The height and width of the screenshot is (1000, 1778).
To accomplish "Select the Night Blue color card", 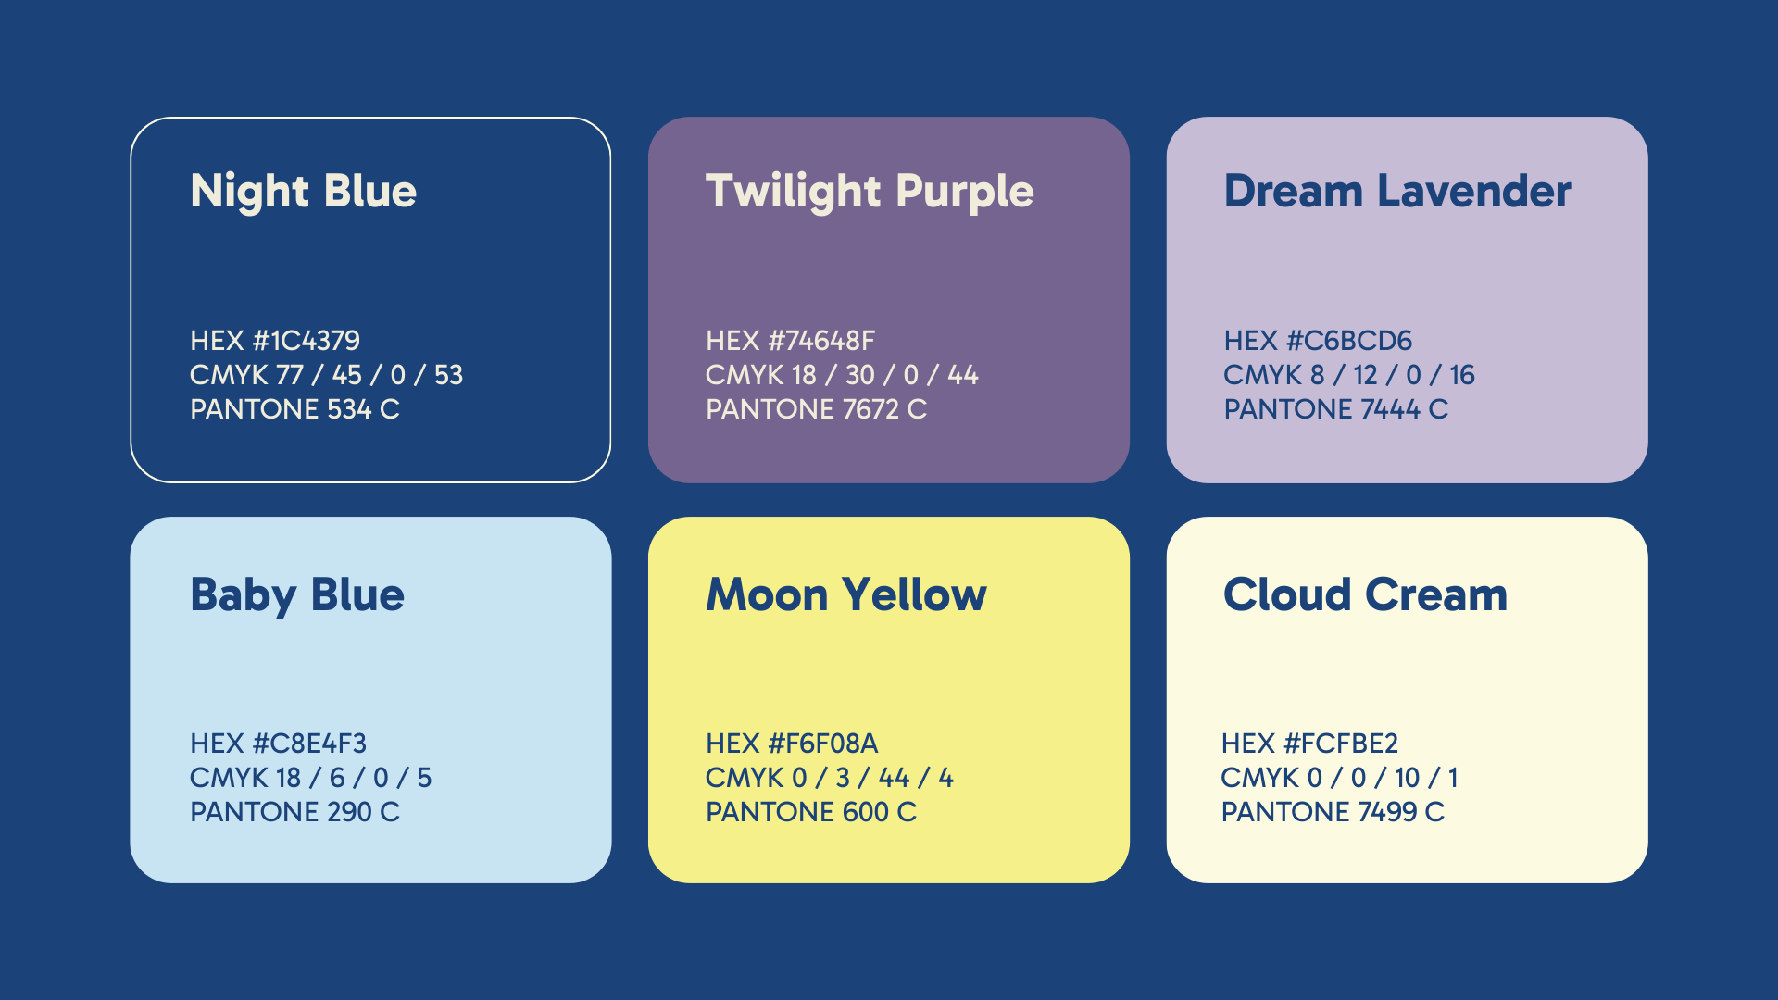I will pyautogui.click(x=370, y=299).
